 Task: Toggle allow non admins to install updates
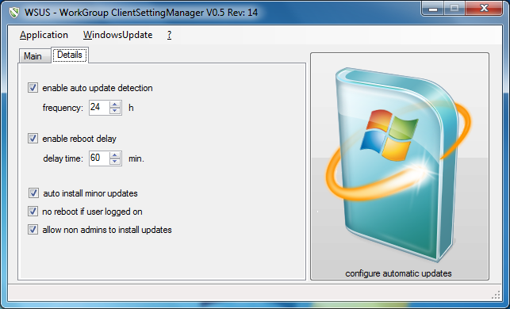33,230
